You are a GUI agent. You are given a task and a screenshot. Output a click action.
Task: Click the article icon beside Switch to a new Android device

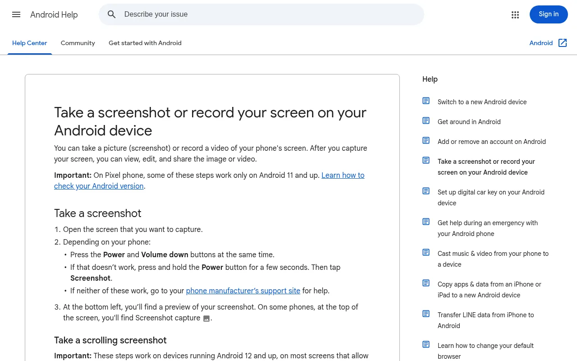click(426, 101)
